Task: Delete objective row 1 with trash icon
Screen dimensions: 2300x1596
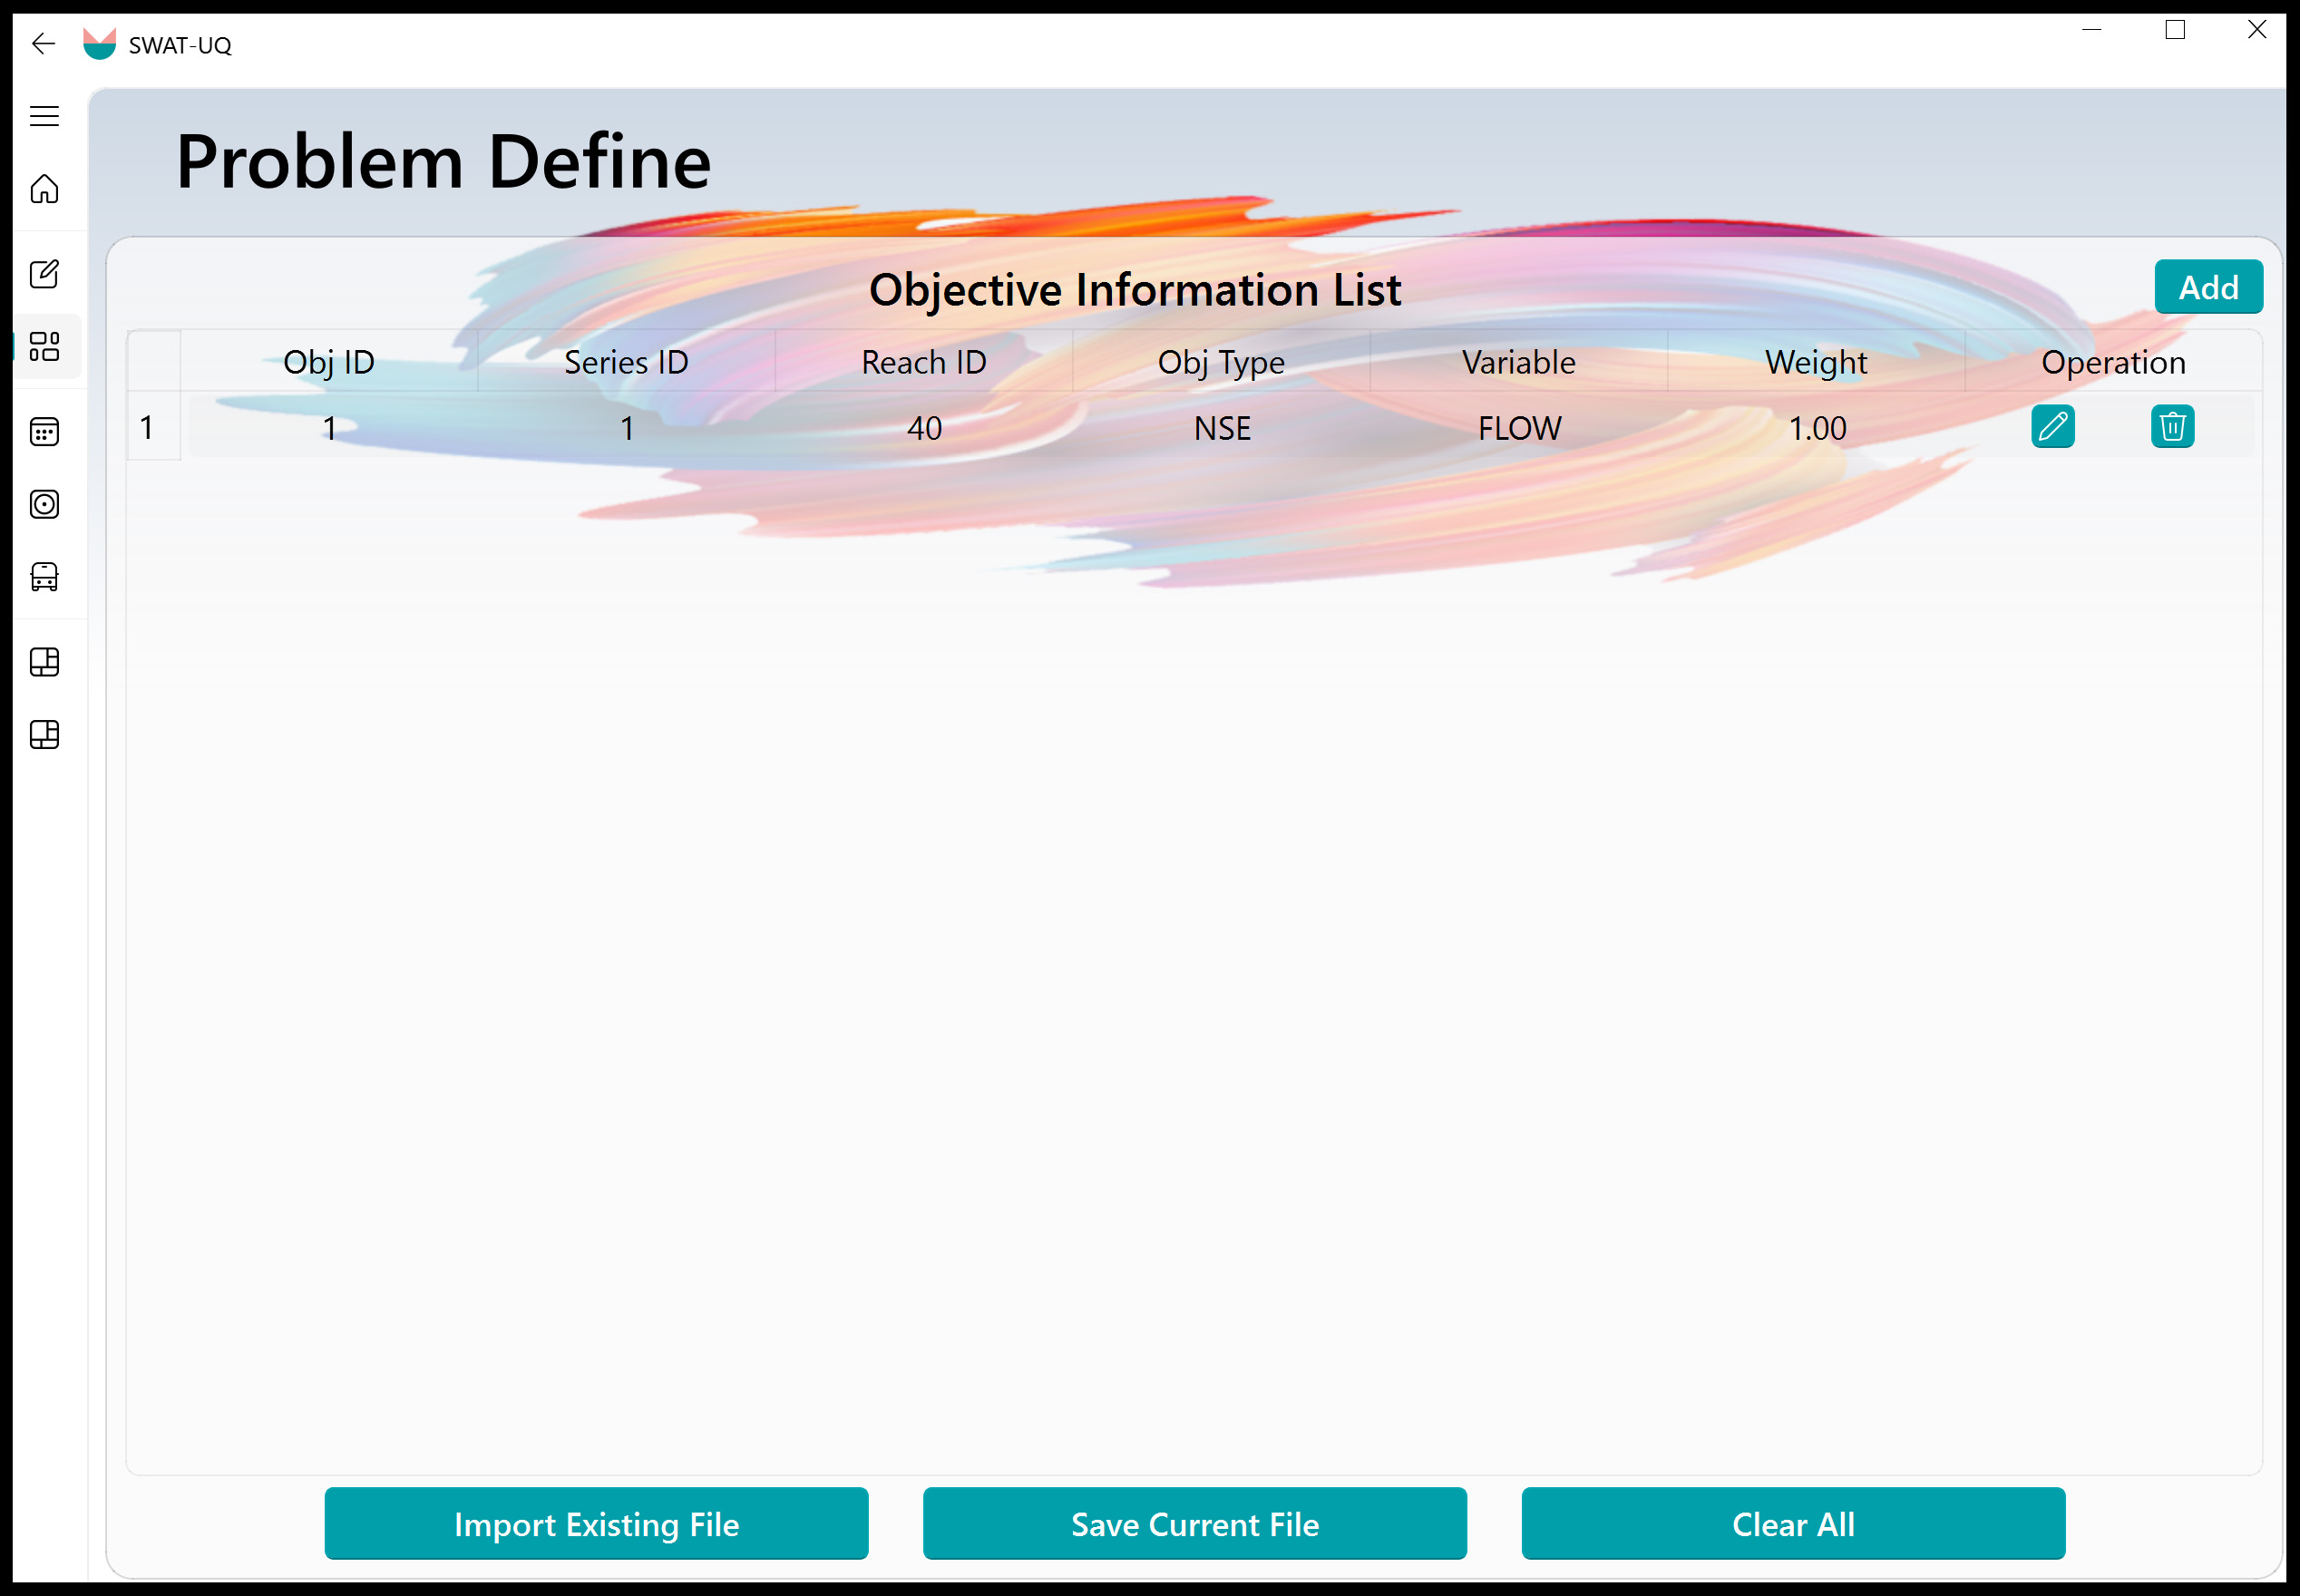Action: [x=2172, y=427]
